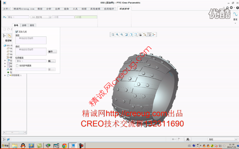
Task: Open the 360 度折弯 dropdown
Action: [50, 17]
